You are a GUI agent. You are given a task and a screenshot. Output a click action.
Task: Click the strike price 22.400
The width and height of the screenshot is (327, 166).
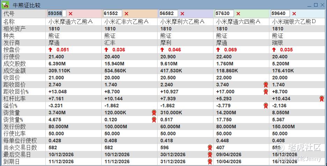click(x=224, y=57)
